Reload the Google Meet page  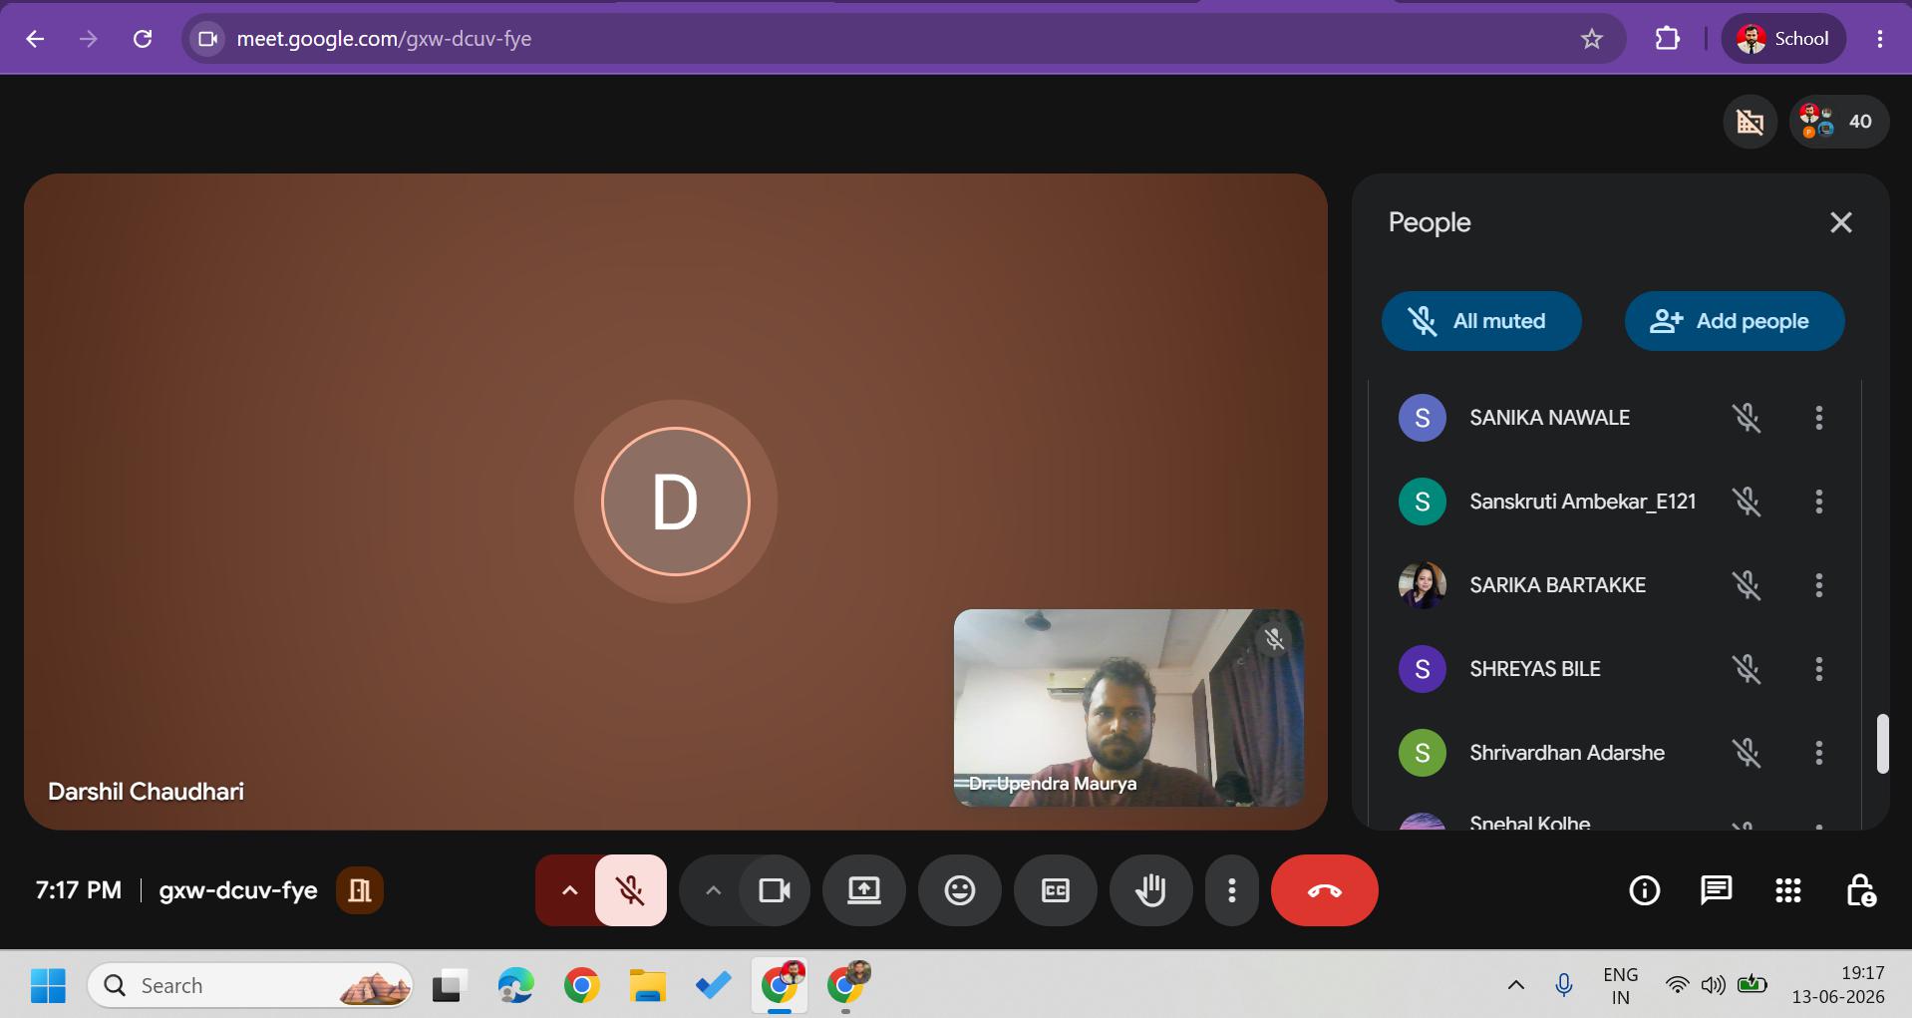click(x=143, y=39)
